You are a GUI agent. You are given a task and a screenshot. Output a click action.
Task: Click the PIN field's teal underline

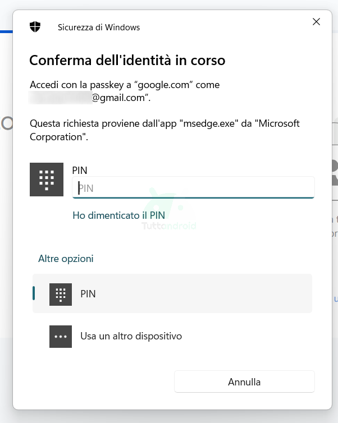193,197
